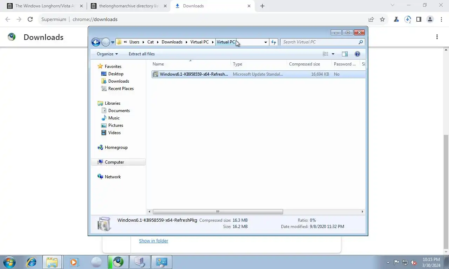This screenshot has height=269, width=449.
Task: Open the Organize menu
Action: (x=107, y=54)
